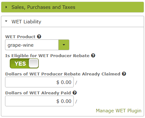Show help for WET Producer Rebate eligibility

(x=93, y=56)
